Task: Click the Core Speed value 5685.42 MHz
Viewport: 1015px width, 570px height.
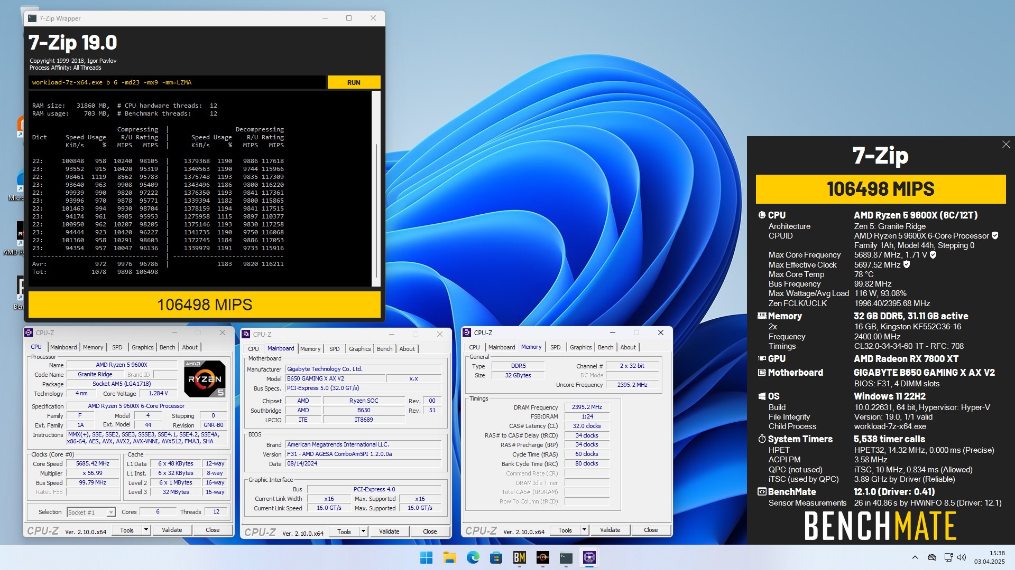Action: (x=93, y=463)
